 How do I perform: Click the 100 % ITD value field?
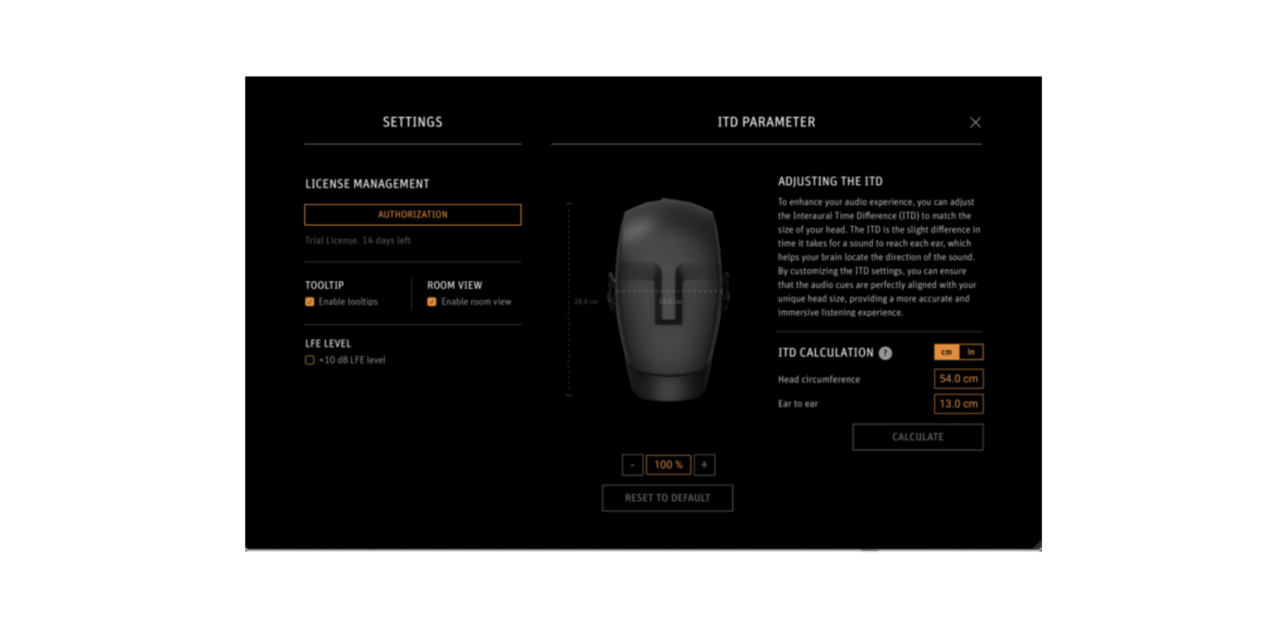[668, 465]
